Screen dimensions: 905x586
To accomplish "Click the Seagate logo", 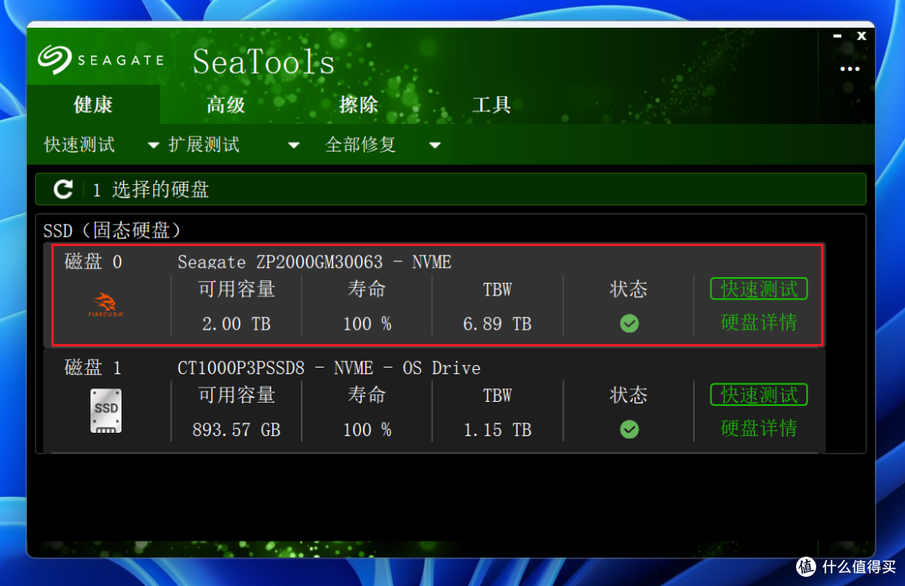I will pyautogui.click(x=101, y=60).
